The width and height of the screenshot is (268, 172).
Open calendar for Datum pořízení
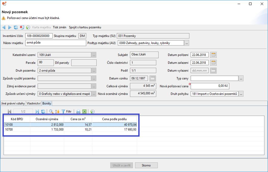coord(213,55)
